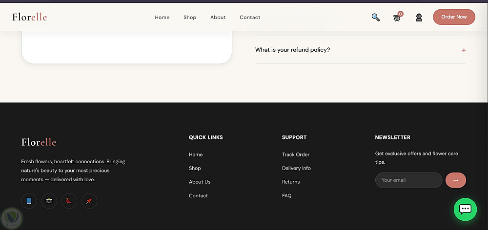Click the red bird social icon in footer

(x=69, y=201)
